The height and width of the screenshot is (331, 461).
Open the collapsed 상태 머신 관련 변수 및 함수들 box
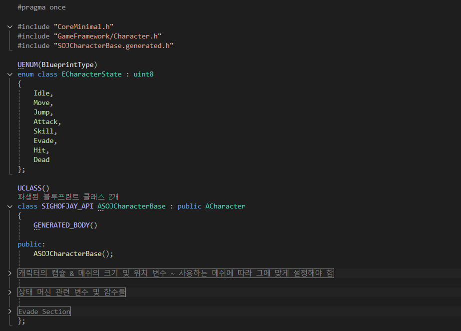coord(72,292)
